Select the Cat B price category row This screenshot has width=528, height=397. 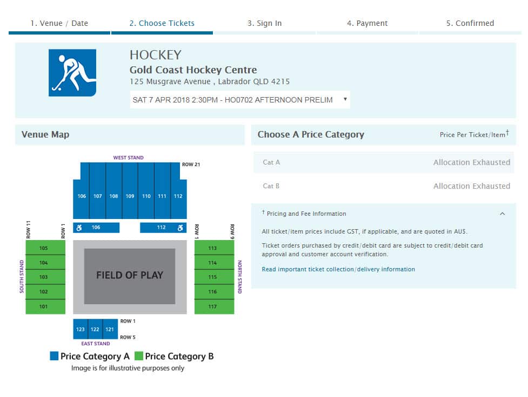(x=383, y=186)
